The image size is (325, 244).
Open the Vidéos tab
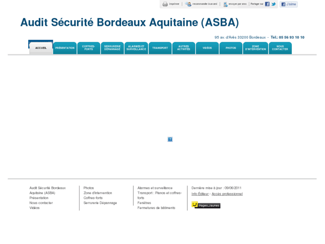207,48
